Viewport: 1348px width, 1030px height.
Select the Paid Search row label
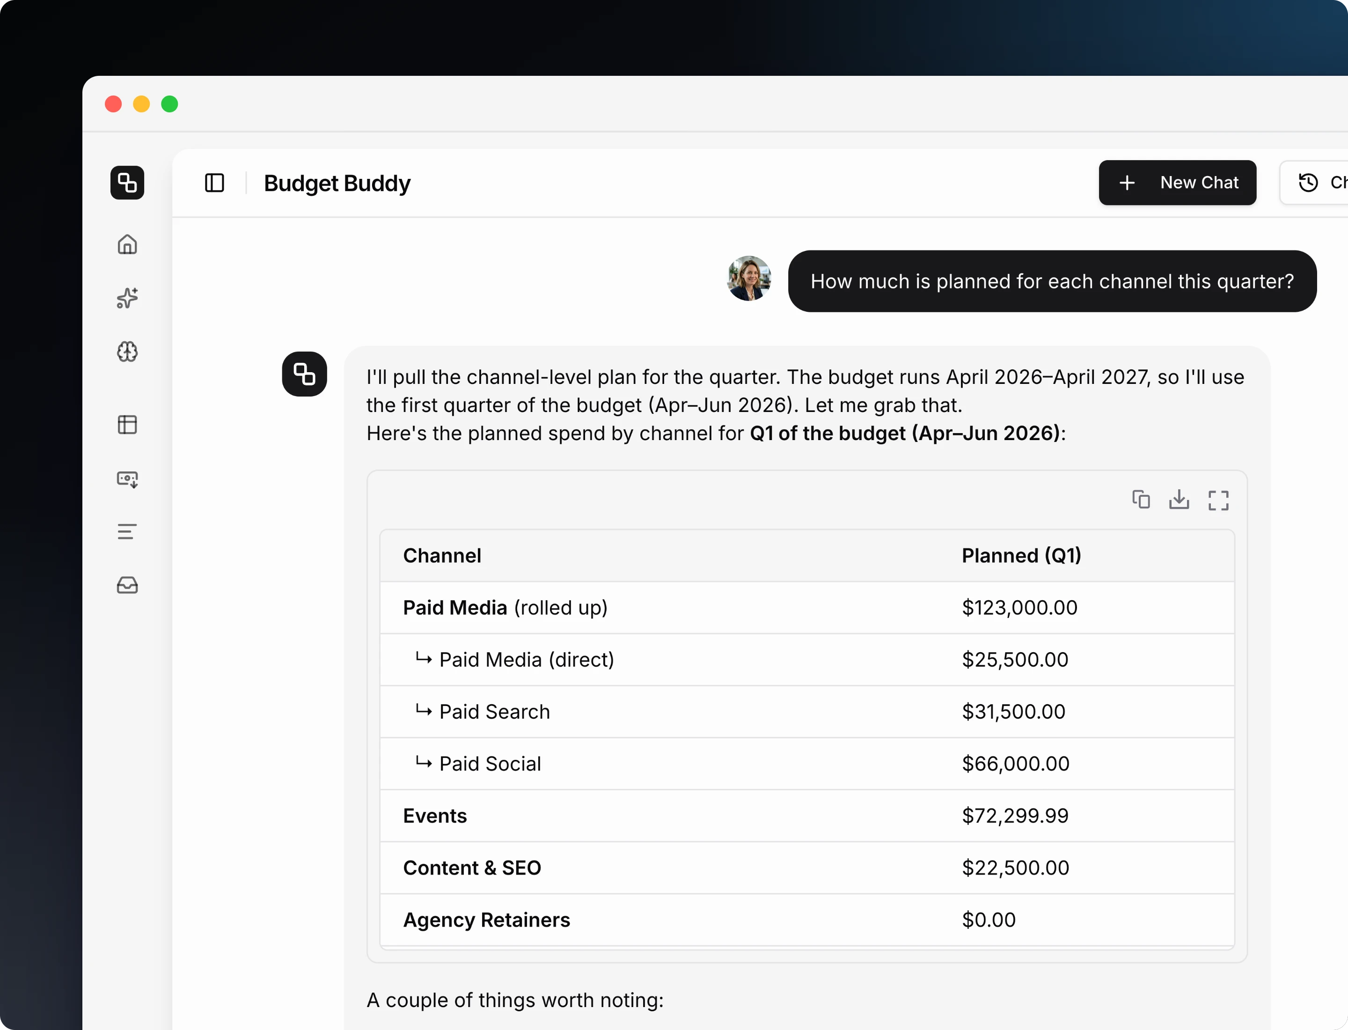pyautogui.click(x=495, y=712)
